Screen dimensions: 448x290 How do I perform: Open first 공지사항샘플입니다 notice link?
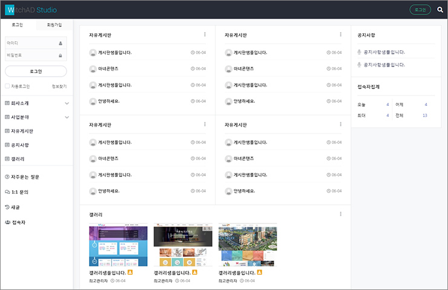tap(384, 52)
